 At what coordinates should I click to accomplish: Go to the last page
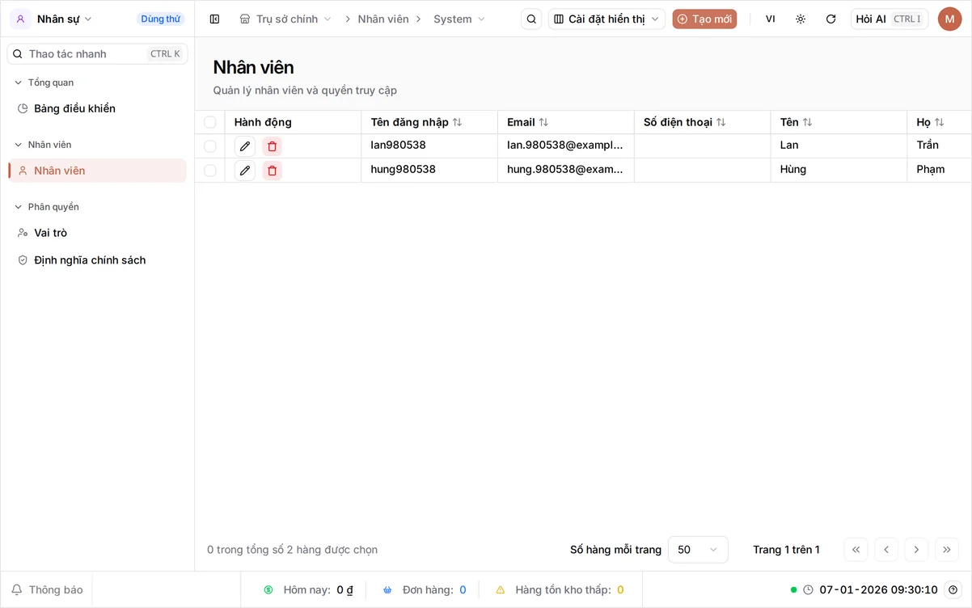(947, 550)
